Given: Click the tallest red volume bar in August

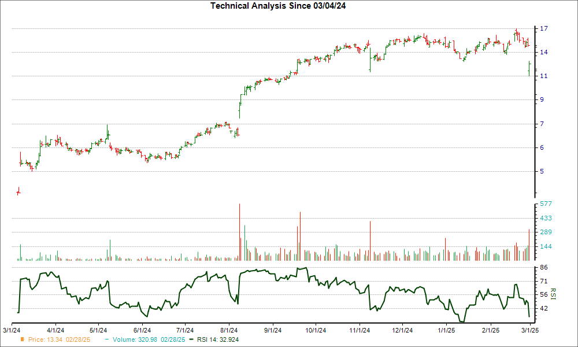Looking at the screenshot, I should click(240, 232).
